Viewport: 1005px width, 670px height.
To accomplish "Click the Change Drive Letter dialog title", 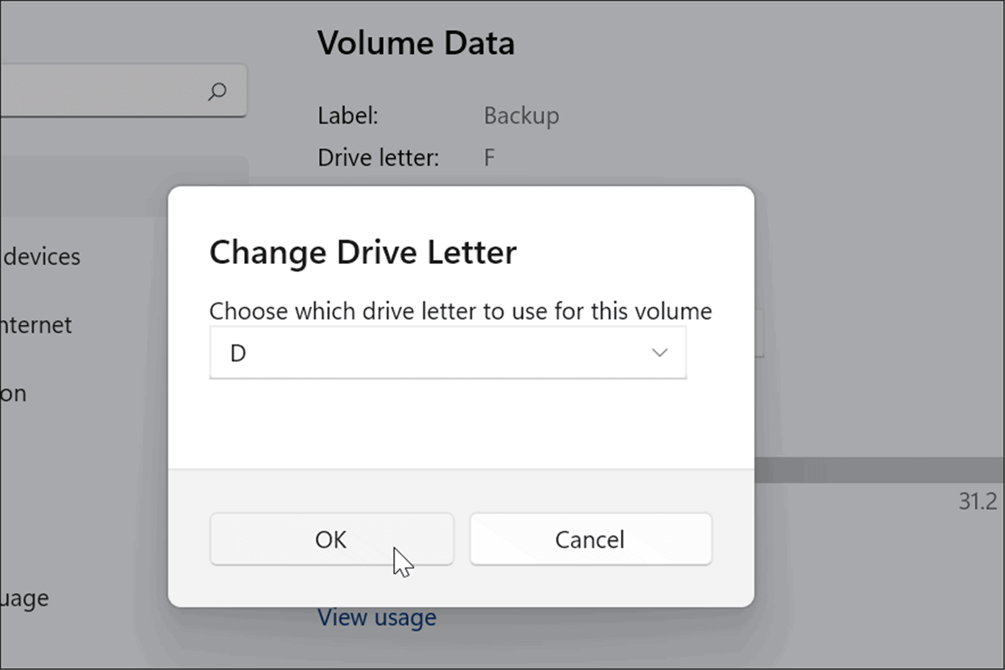I will click(363, 253).
